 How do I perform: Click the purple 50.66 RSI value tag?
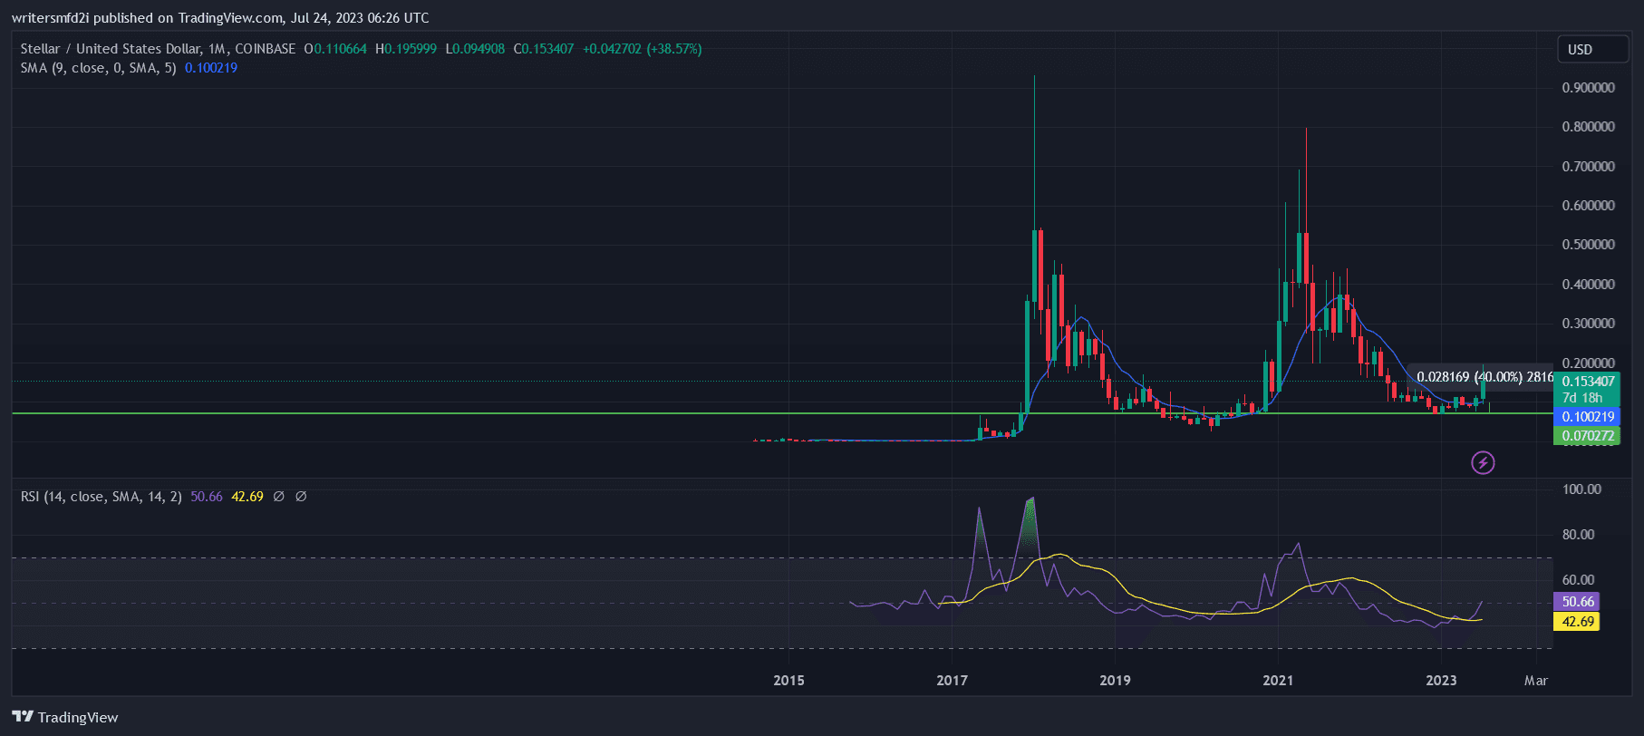pos(1577,602)
